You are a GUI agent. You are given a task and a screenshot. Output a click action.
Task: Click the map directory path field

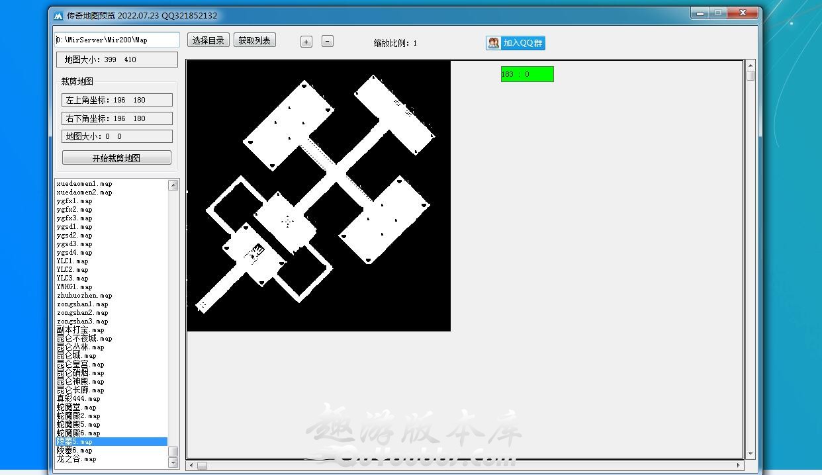pyautogui.click(x=116, y=40)
